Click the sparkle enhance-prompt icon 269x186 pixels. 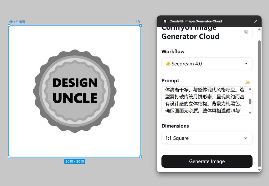pyautogui.click(x=247, y=82)
